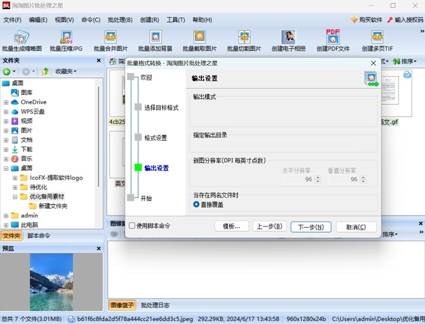Start the 批量切割图片 feature
The width and height of the screenshot is (425, 324).
(244, 40)
